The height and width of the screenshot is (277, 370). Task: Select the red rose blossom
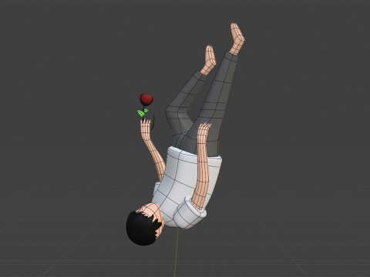pos(146,99)
